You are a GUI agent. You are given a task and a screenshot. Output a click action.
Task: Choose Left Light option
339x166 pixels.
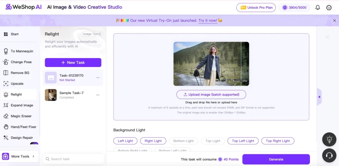[125, 141]
